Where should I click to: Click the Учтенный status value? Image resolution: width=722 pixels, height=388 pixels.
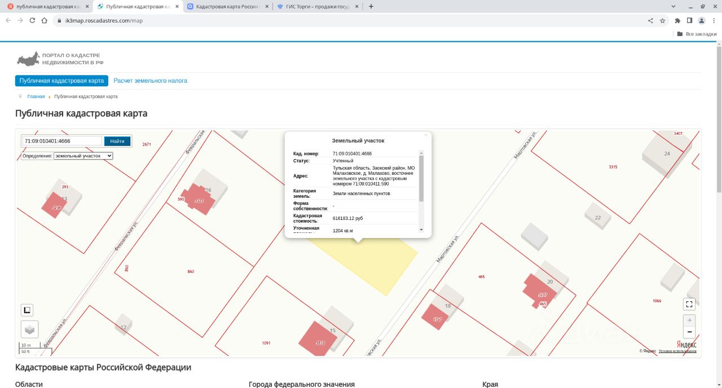pyautogui.click(x=343, y=161)
